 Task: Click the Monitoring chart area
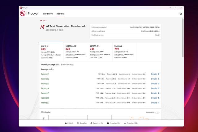point(100,117)
